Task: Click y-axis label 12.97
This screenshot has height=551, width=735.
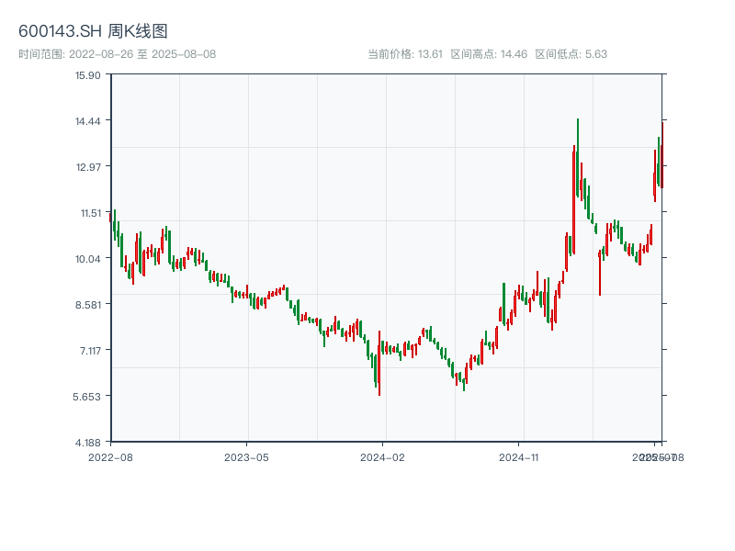Action: [88, 167]
